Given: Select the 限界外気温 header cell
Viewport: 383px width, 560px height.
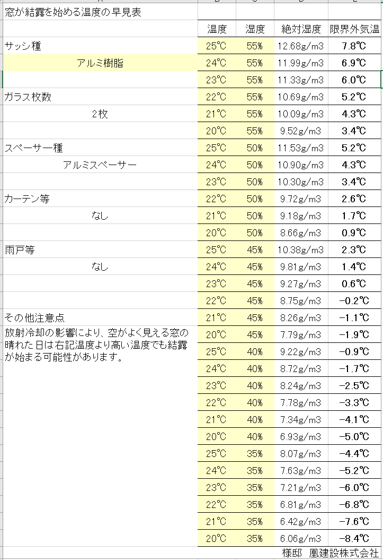Looking at the screenshot, I should pos(354,29).
